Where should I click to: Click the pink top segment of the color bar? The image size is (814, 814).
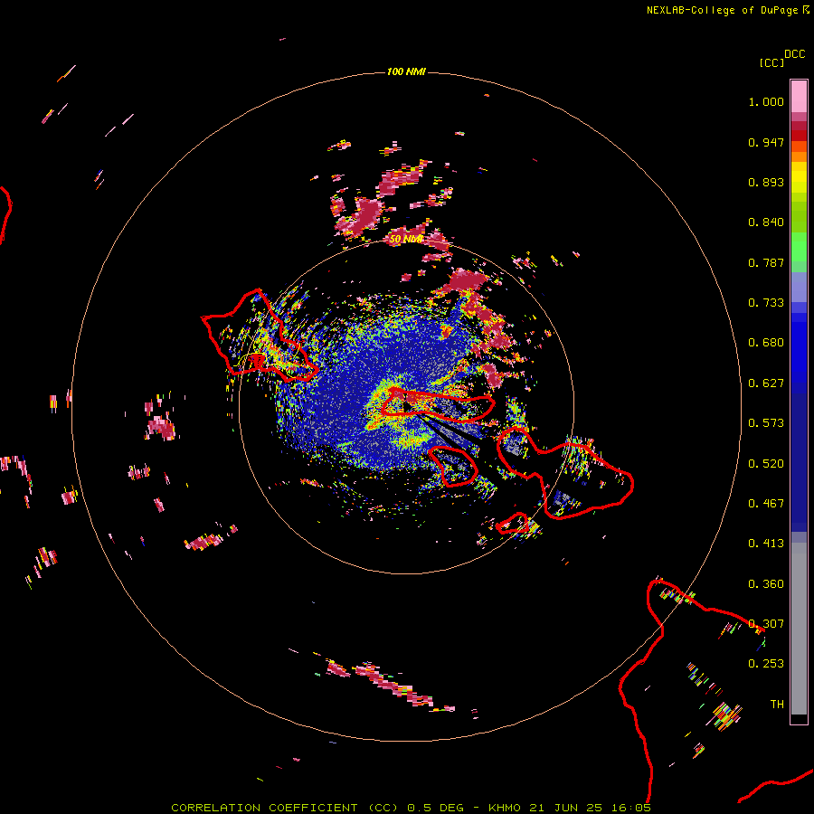coord(799,97)
